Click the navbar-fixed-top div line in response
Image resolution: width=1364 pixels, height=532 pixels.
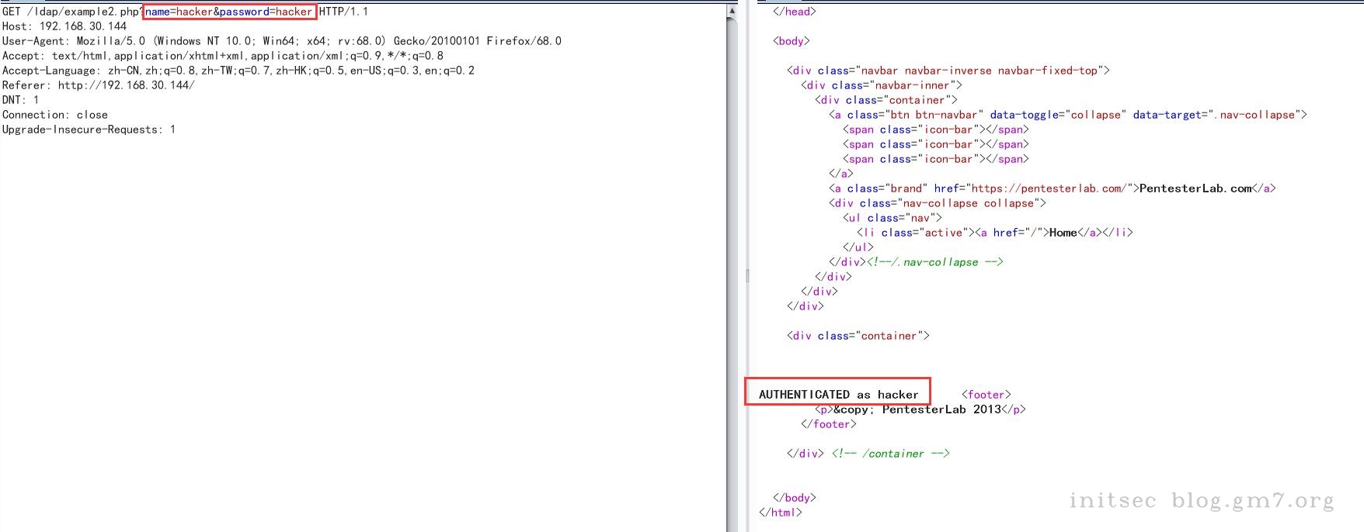948,71
